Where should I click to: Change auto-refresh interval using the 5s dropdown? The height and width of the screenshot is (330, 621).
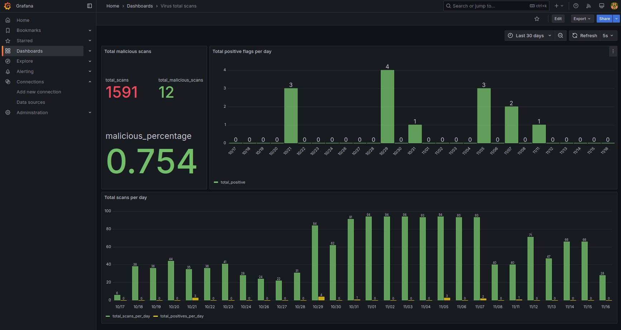pos(608,35)
